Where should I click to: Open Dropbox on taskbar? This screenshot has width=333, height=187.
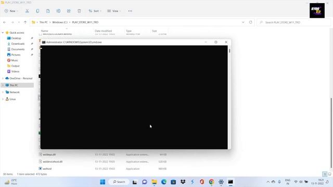click(183, 182)
